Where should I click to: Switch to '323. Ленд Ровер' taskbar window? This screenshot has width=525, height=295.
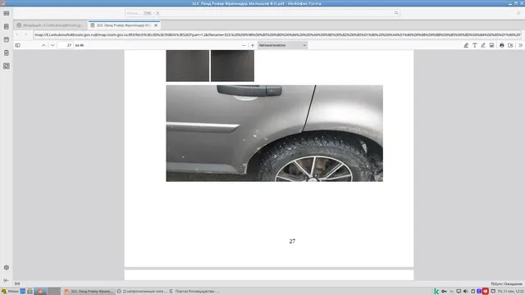tap(89, 292)
